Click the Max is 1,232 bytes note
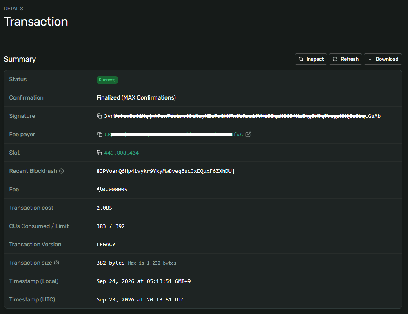This screenshot has width=408, height=314. point(152,263)
